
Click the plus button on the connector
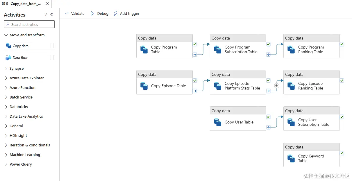(x=277, y=86)
